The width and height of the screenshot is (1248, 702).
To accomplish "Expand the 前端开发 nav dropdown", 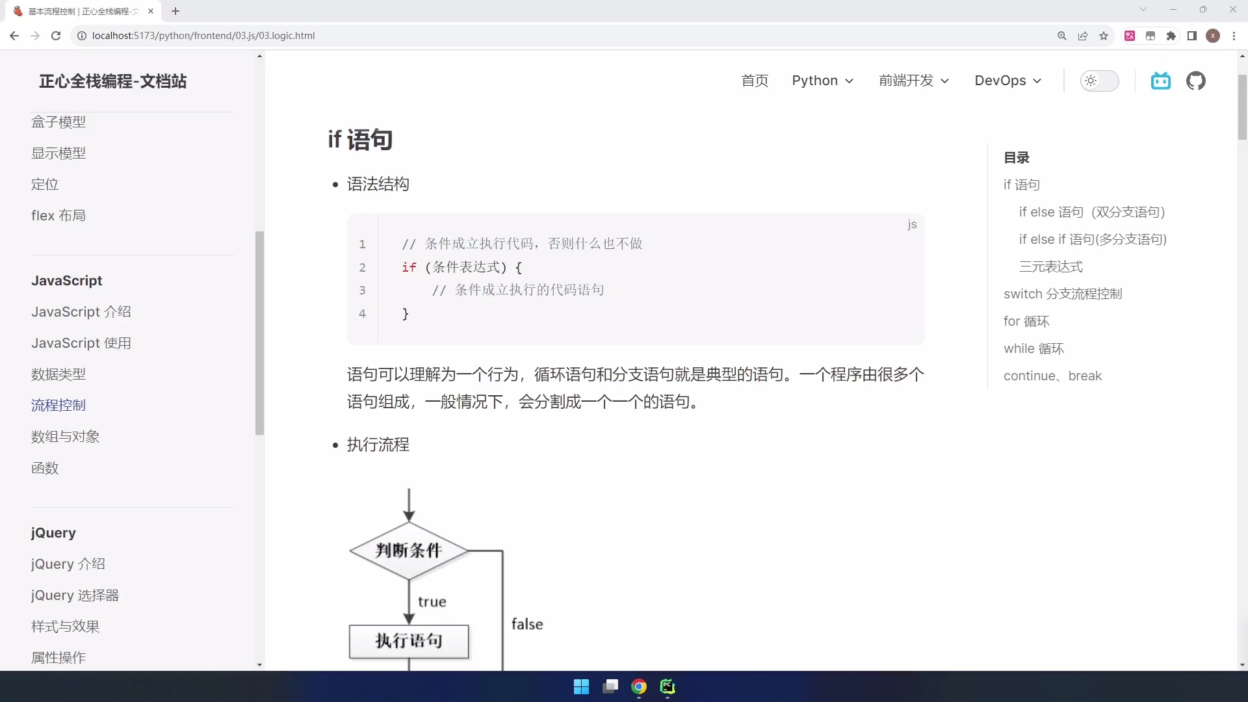I will click(914, 81).
